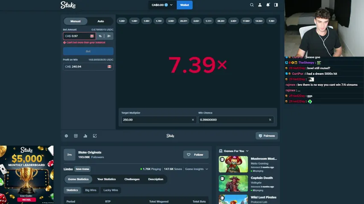Click the Save Game button
Image resolution: width=364 pixels, height=204 pixels.
82,169
